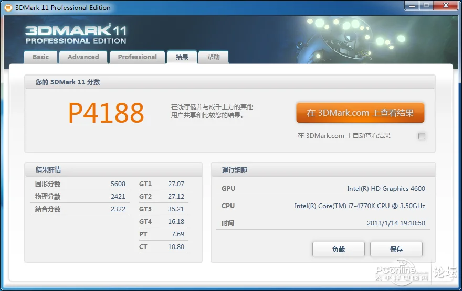The height and width of the screenshot is (291, 462).
Task: Click the timestamp 2013/1/14 19:10:50
Action: pyautogui.click(x=396, y=223)
